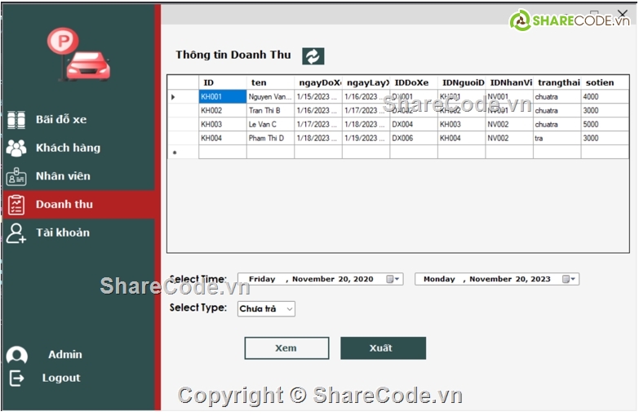Click the Nhân viên ID card icon
639x416 pixels.
pos(16,176)
